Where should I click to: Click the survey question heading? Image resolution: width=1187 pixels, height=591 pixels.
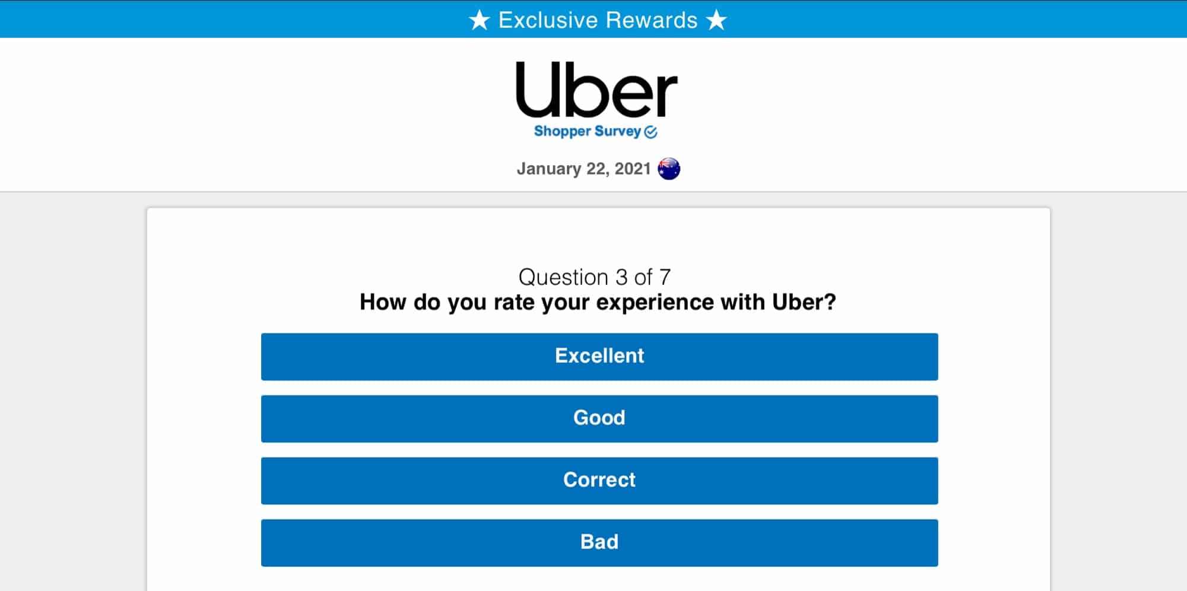(597, 301)
